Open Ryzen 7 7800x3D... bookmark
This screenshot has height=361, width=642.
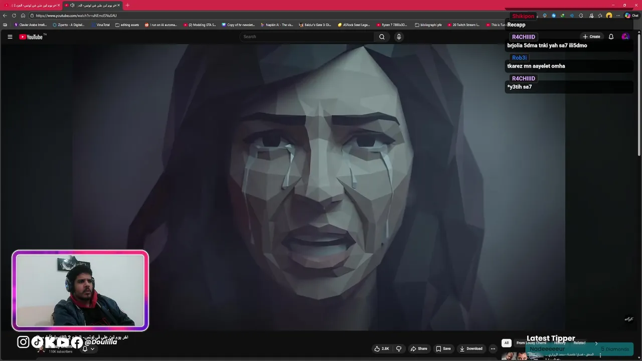[x=392, y=25]
